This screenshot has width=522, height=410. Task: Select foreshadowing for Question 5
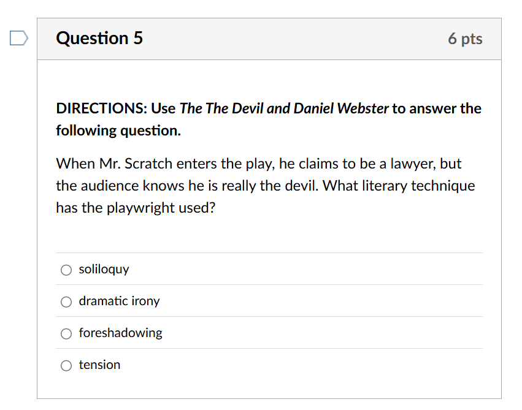point(66,333)
